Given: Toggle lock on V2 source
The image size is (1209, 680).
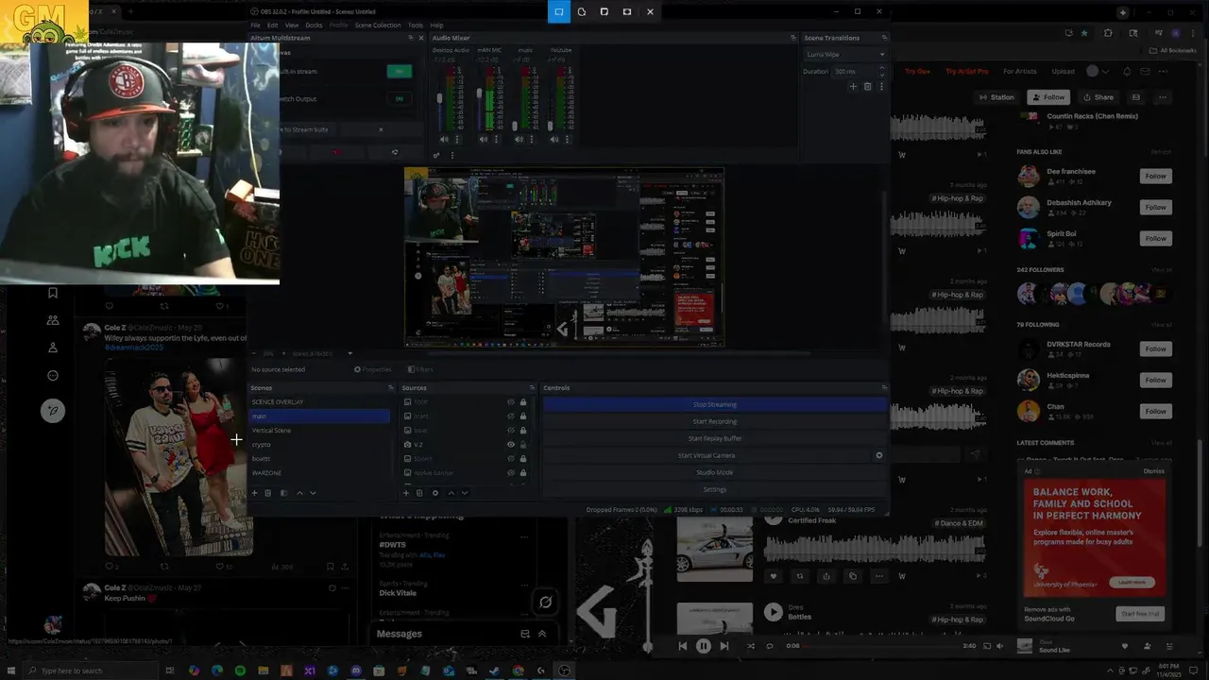Looking at the screenshot, I should 523,444.
